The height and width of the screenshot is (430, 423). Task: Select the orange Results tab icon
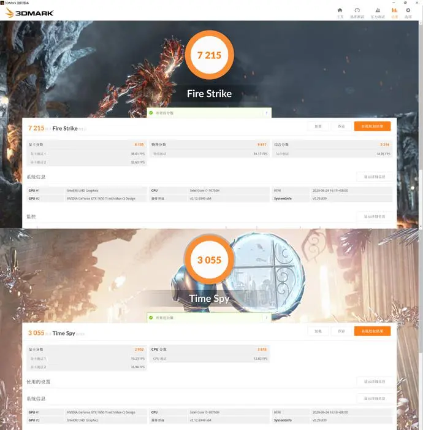pyautogui.click(x=394, y=10)
